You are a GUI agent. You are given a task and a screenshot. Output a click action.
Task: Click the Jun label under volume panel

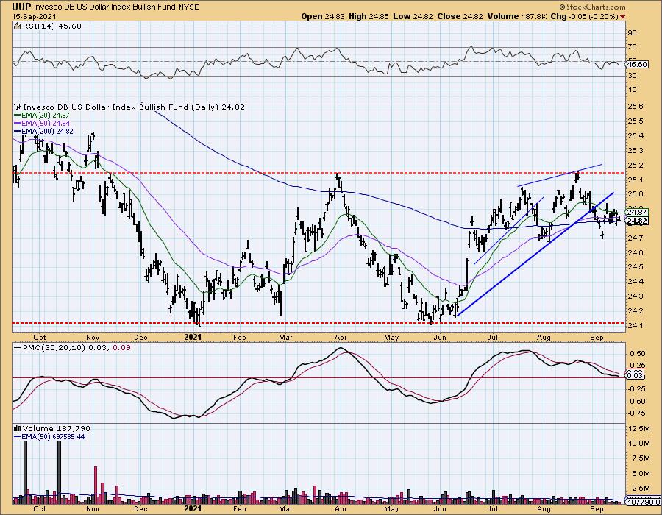[x=440, y=509]
